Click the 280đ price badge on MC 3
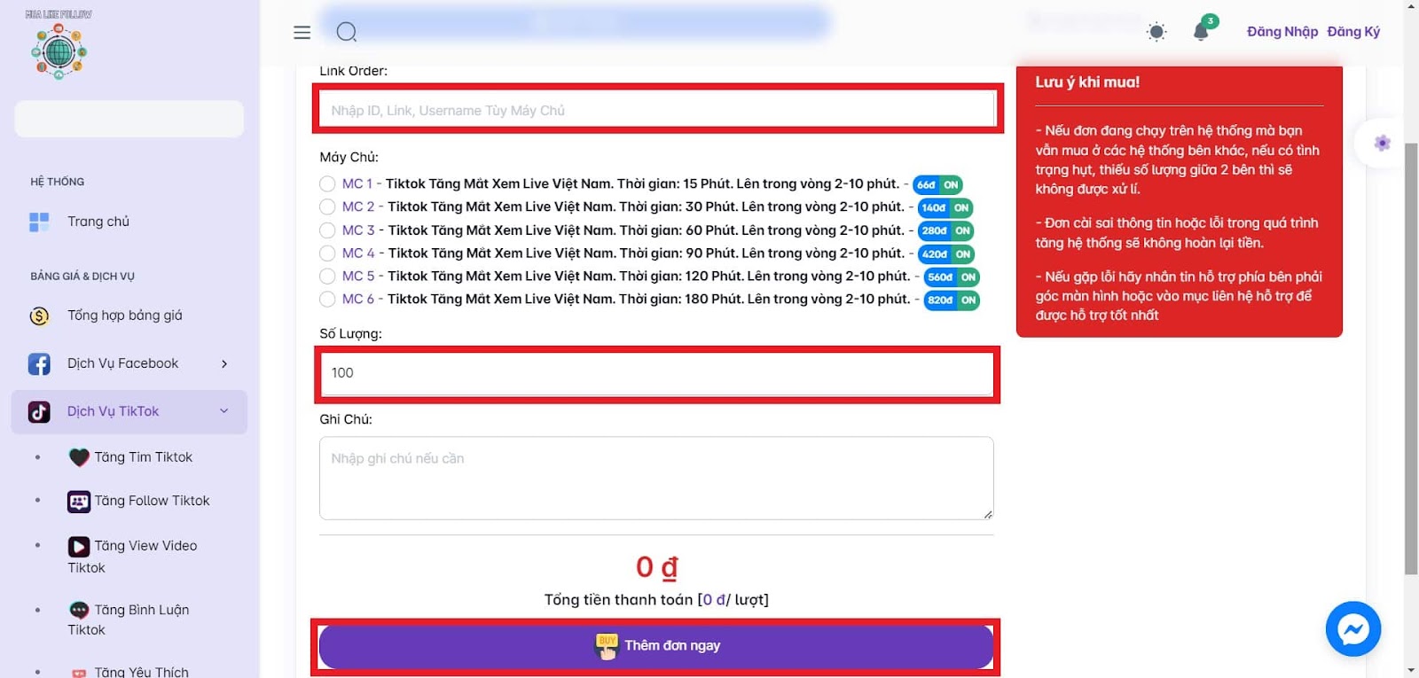The image size is (1419, 678). (x=935, y=231)
